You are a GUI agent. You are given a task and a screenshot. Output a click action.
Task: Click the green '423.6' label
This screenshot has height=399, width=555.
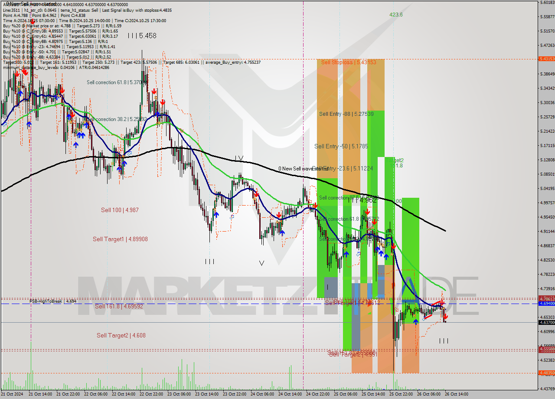396,15
